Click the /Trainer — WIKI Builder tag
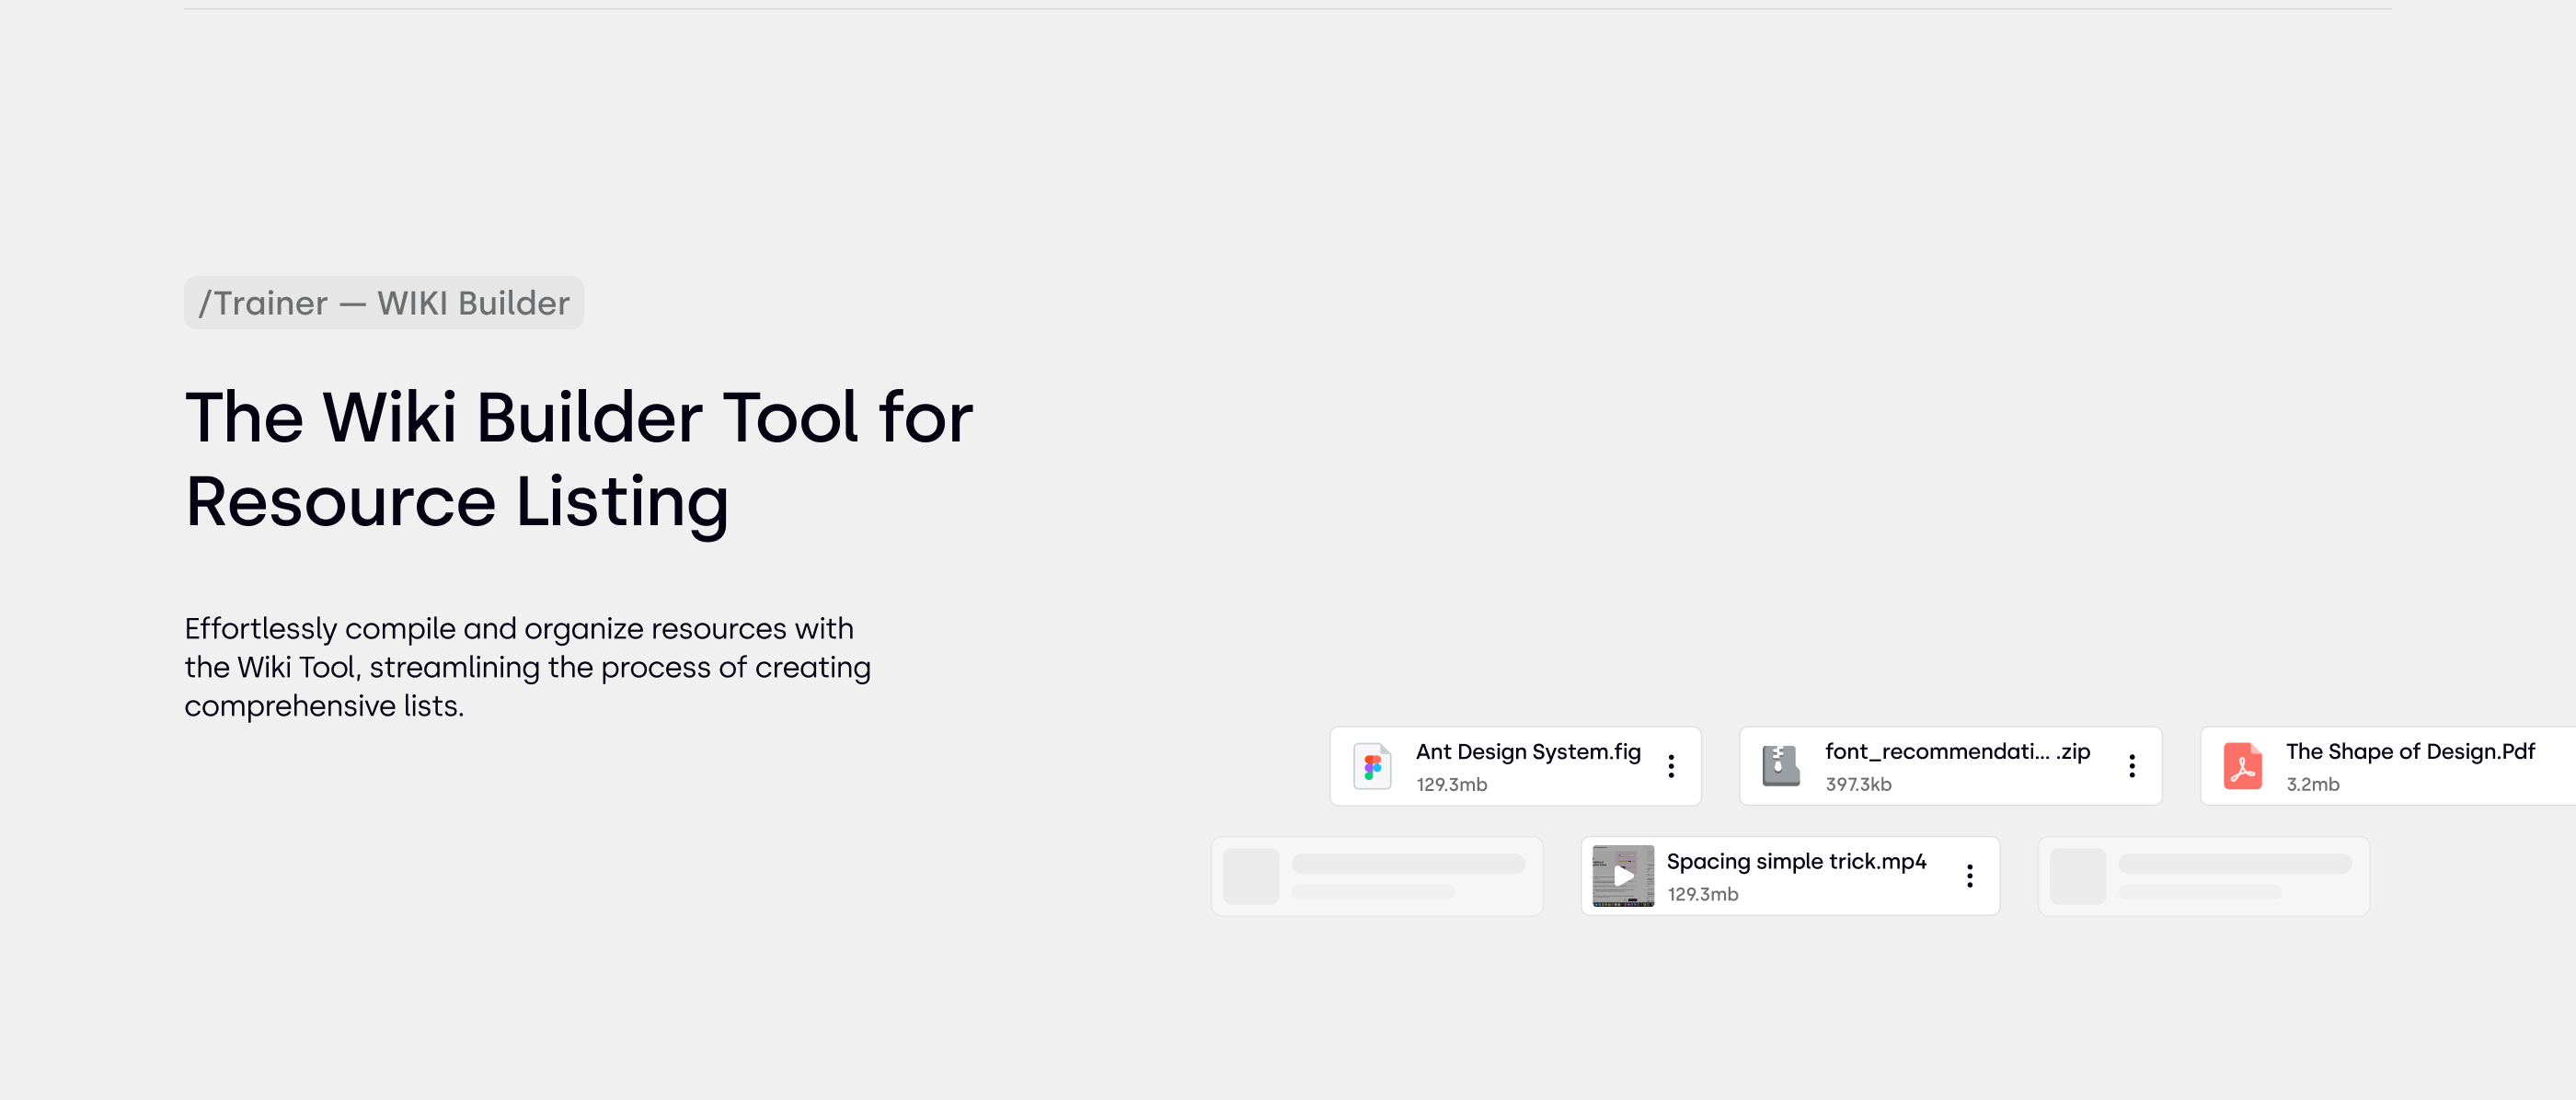This screenshot has width=2576, height=1100. point(384,303)
